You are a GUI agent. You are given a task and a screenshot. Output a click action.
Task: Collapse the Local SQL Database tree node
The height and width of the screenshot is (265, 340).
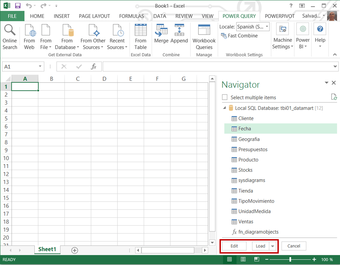point(225,108)
